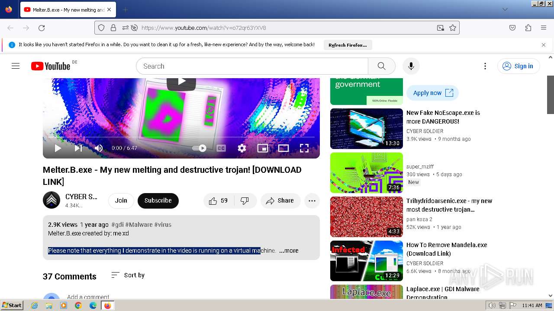Open the super_mziff video thumbnail

click(x=367, y=173)
